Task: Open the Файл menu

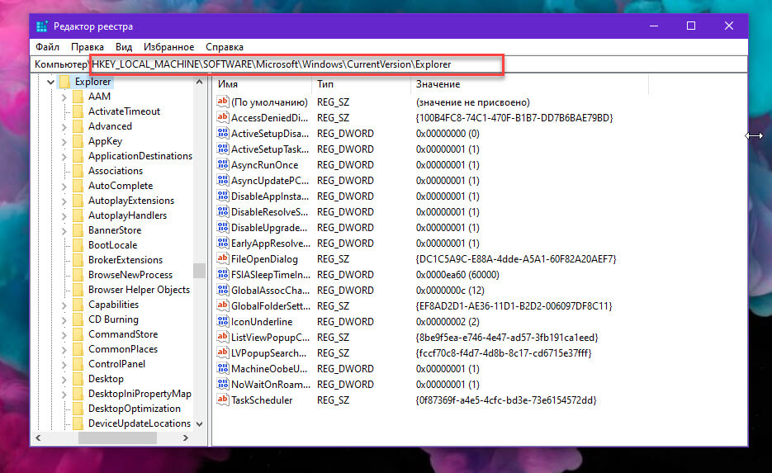Action: [47, 47]
